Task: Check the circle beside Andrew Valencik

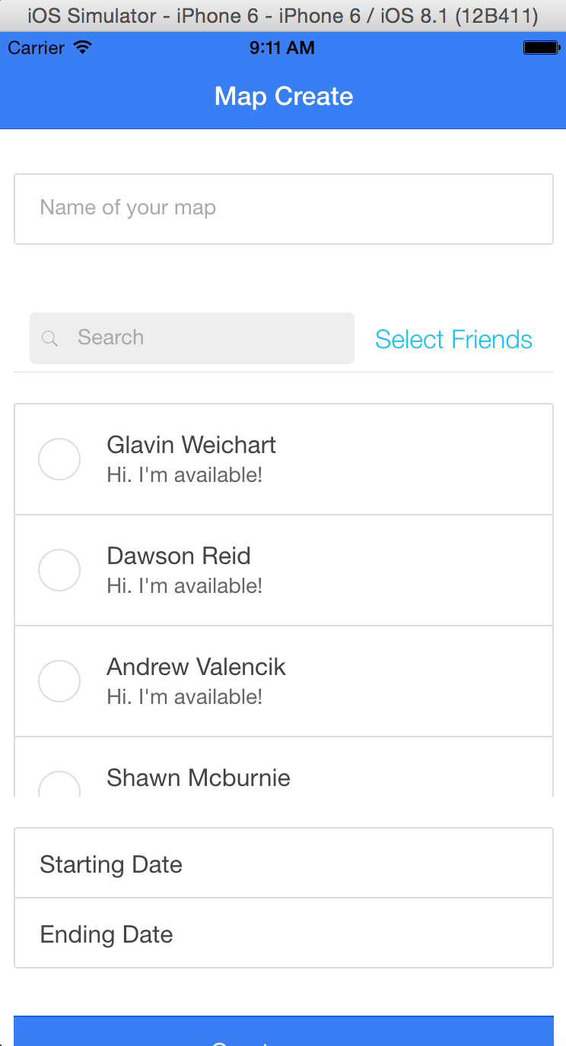Action: 59,681
